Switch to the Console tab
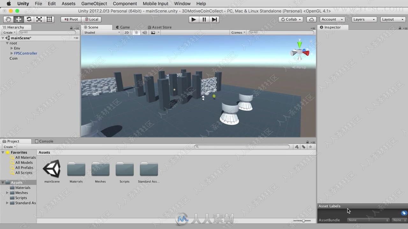The image size is (408, 229). point(44,141)
